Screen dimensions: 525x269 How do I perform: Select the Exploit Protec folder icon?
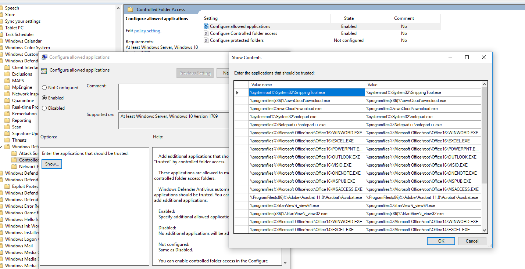[x=7, y=186]
